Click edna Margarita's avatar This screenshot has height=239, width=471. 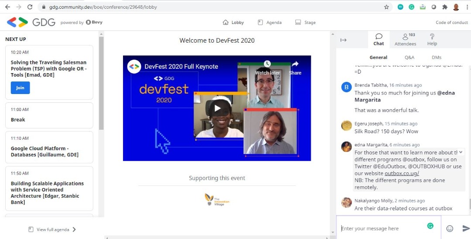coord(346,147)
